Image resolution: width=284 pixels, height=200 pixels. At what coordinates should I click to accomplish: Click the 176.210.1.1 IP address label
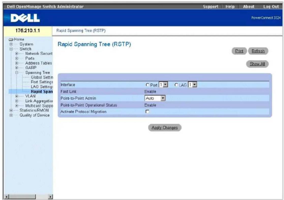click(x=27, y=30)
